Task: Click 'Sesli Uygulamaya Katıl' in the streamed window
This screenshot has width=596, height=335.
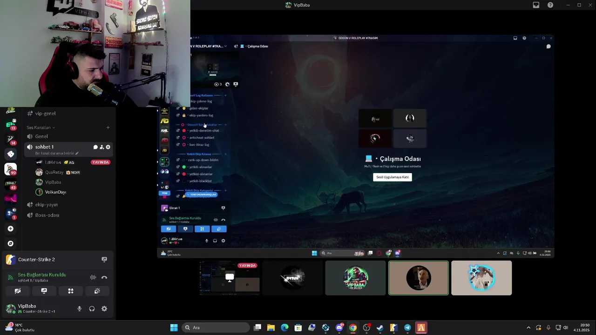Action: 393,177
